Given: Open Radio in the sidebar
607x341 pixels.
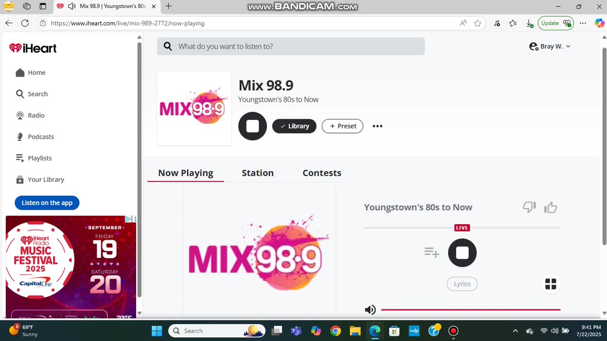Looking at the screenshot, I should (x=30, y=115).
